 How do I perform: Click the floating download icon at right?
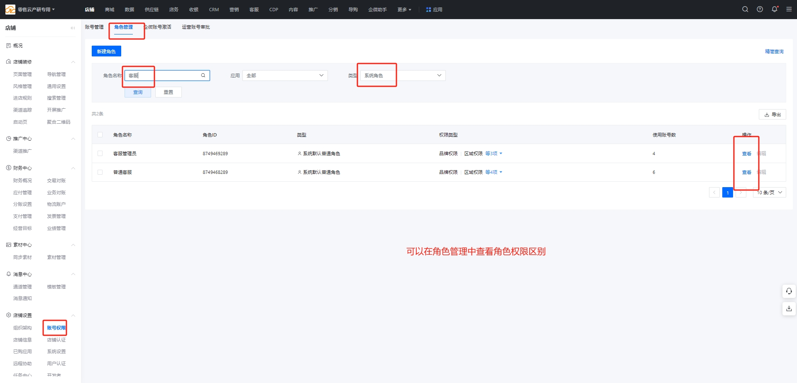tap(789, 309)
